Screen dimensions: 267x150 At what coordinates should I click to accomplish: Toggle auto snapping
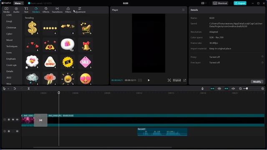219,88
